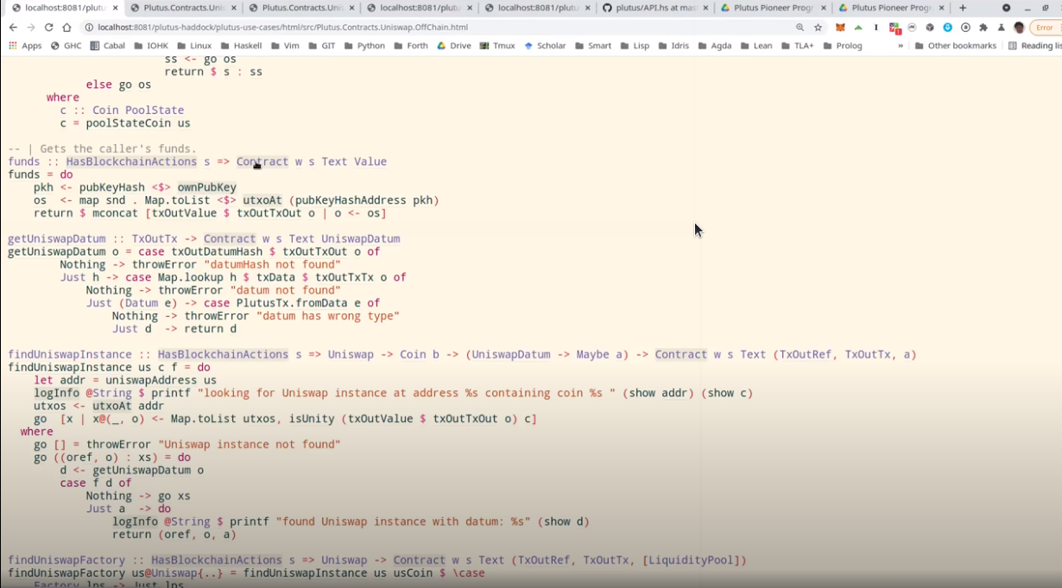Go to the browser home page
1062x588 pixels.
tap(66, 28)
